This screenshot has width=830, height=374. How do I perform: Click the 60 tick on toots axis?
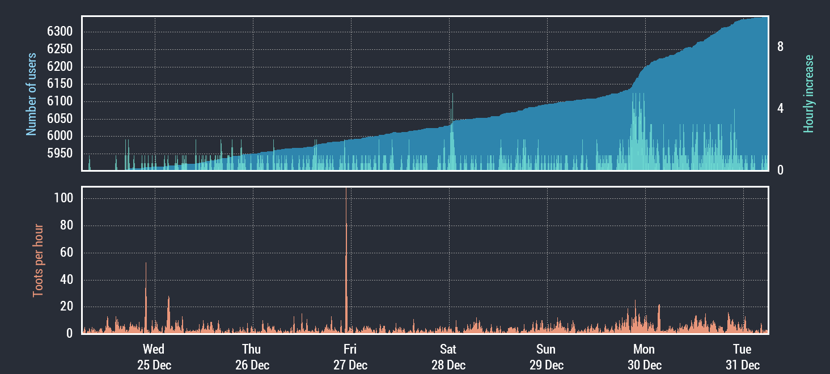coord(66,253)
